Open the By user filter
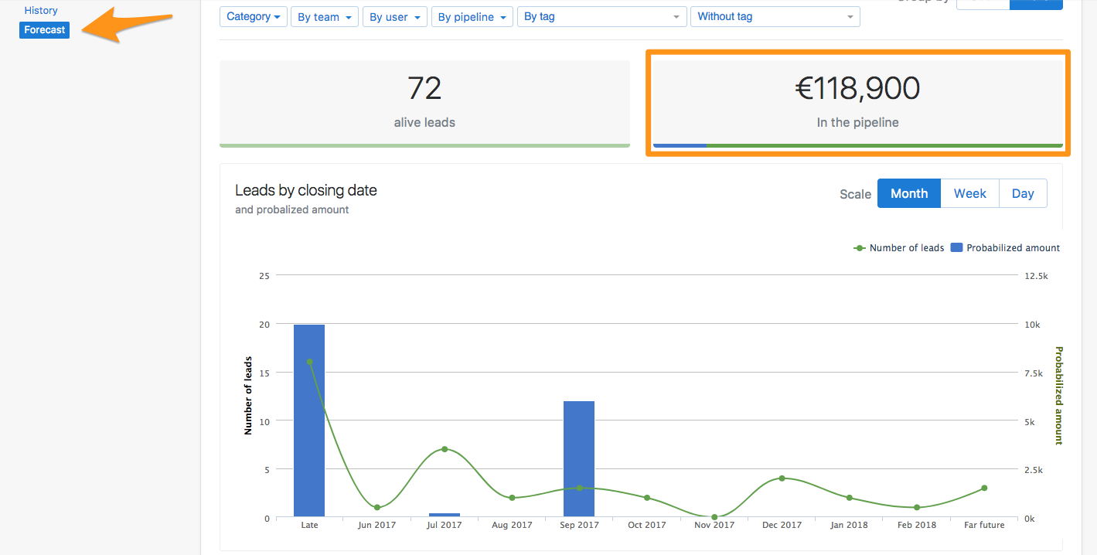Screen dimensions: 1097x555 tap(394, 17)
